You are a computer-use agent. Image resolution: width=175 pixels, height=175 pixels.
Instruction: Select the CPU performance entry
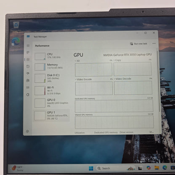[51, 56]
